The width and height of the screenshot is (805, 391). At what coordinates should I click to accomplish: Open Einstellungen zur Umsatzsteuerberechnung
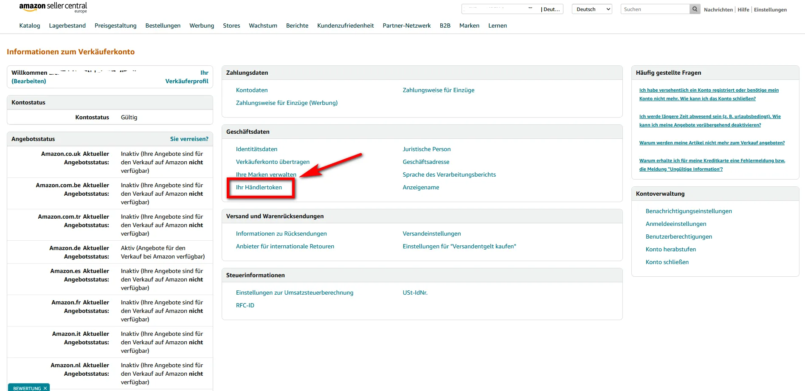295,293
